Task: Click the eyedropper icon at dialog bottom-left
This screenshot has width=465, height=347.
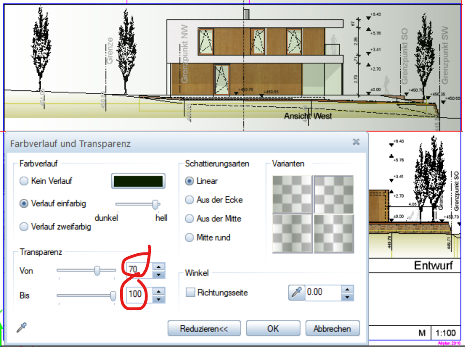Action: point(21,328)
